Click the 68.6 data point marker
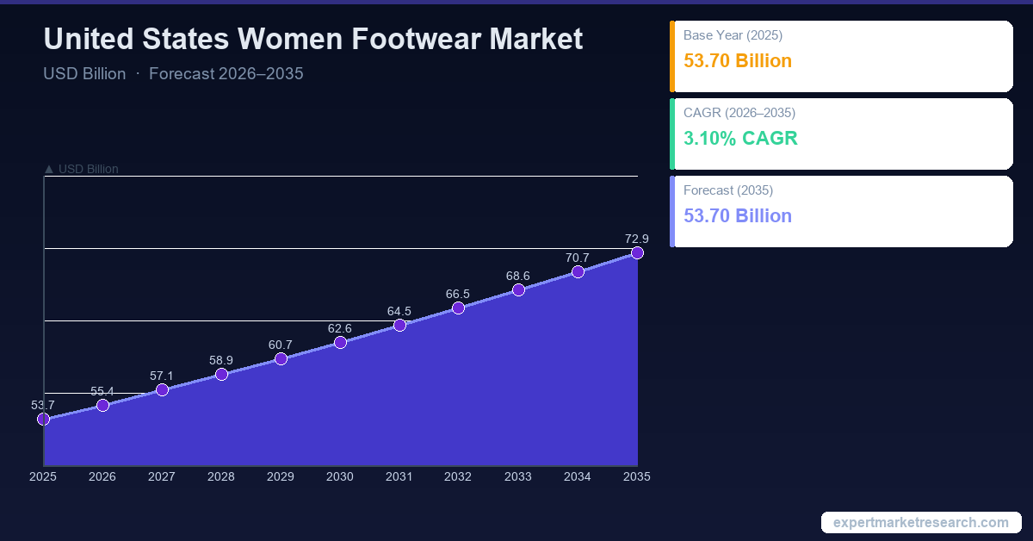 pyautogui.click(x=518, y=289)
